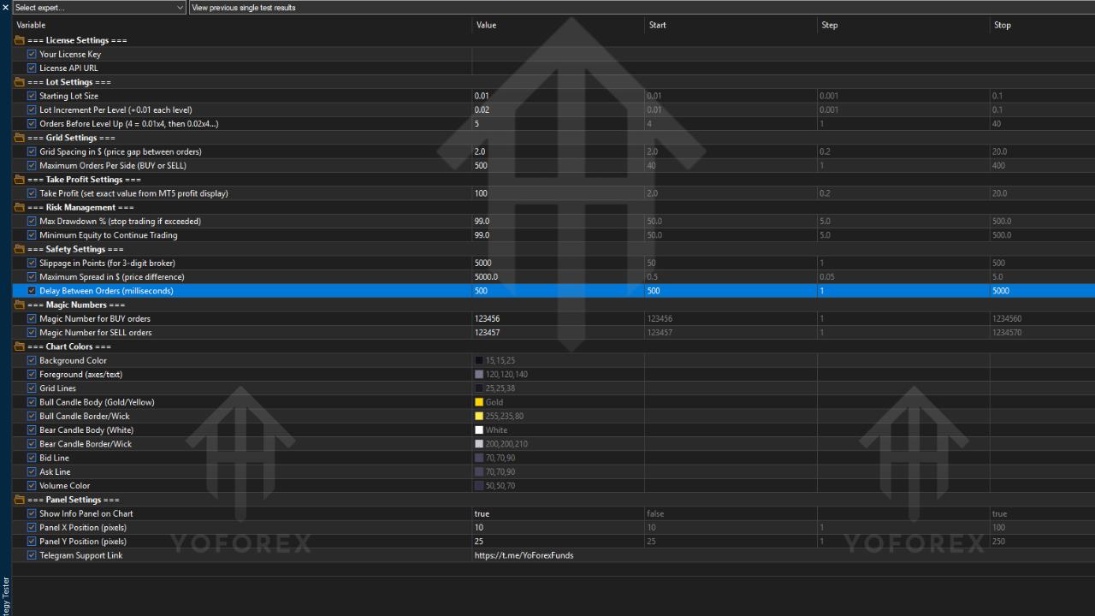Click the Risk Management folder icon

coord(20,207)
